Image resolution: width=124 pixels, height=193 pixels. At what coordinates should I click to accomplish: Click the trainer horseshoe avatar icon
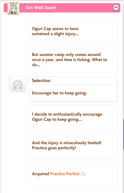tap(18, 85)
